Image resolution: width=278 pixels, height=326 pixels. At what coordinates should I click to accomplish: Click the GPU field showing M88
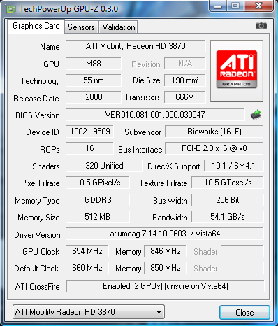tap(94, 64)
